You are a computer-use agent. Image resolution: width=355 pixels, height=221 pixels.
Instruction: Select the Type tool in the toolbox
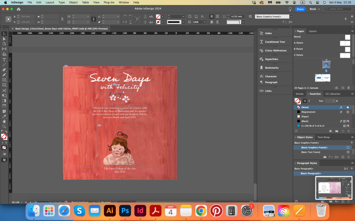[4, 59]
